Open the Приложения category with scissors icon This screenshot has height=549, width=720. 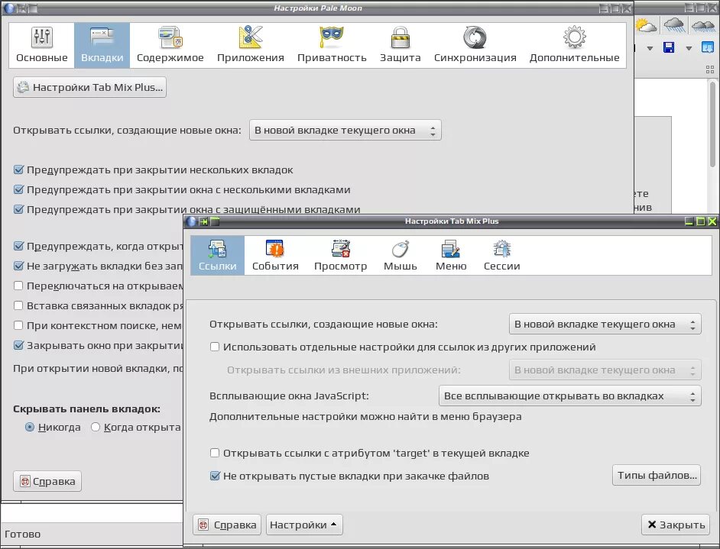tap(251, 45)
